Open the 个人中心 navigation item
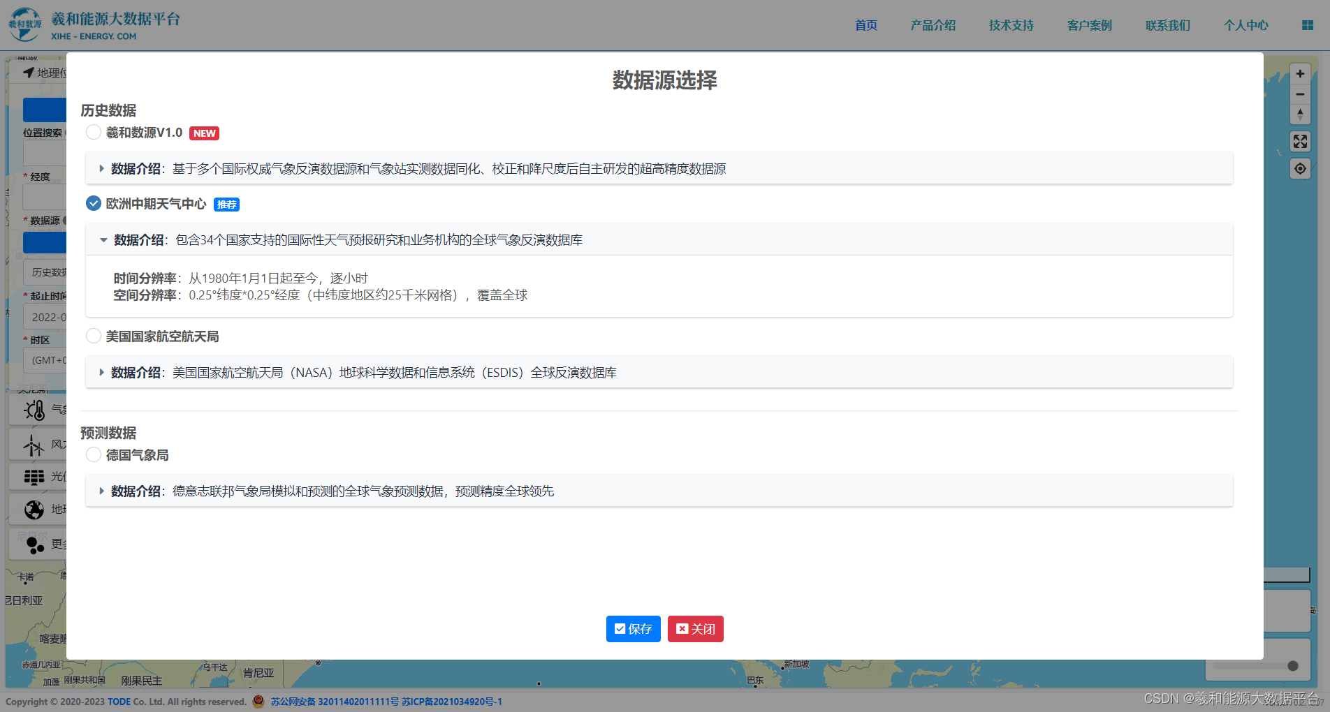This screenshot has height=712, width=1330. coord(1246,25)
